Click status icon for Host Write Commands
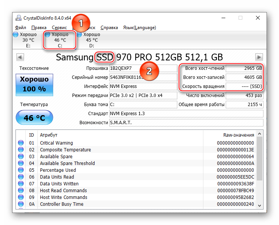Image resolution: width=279 pixels, height=225 pixels. 21,197
